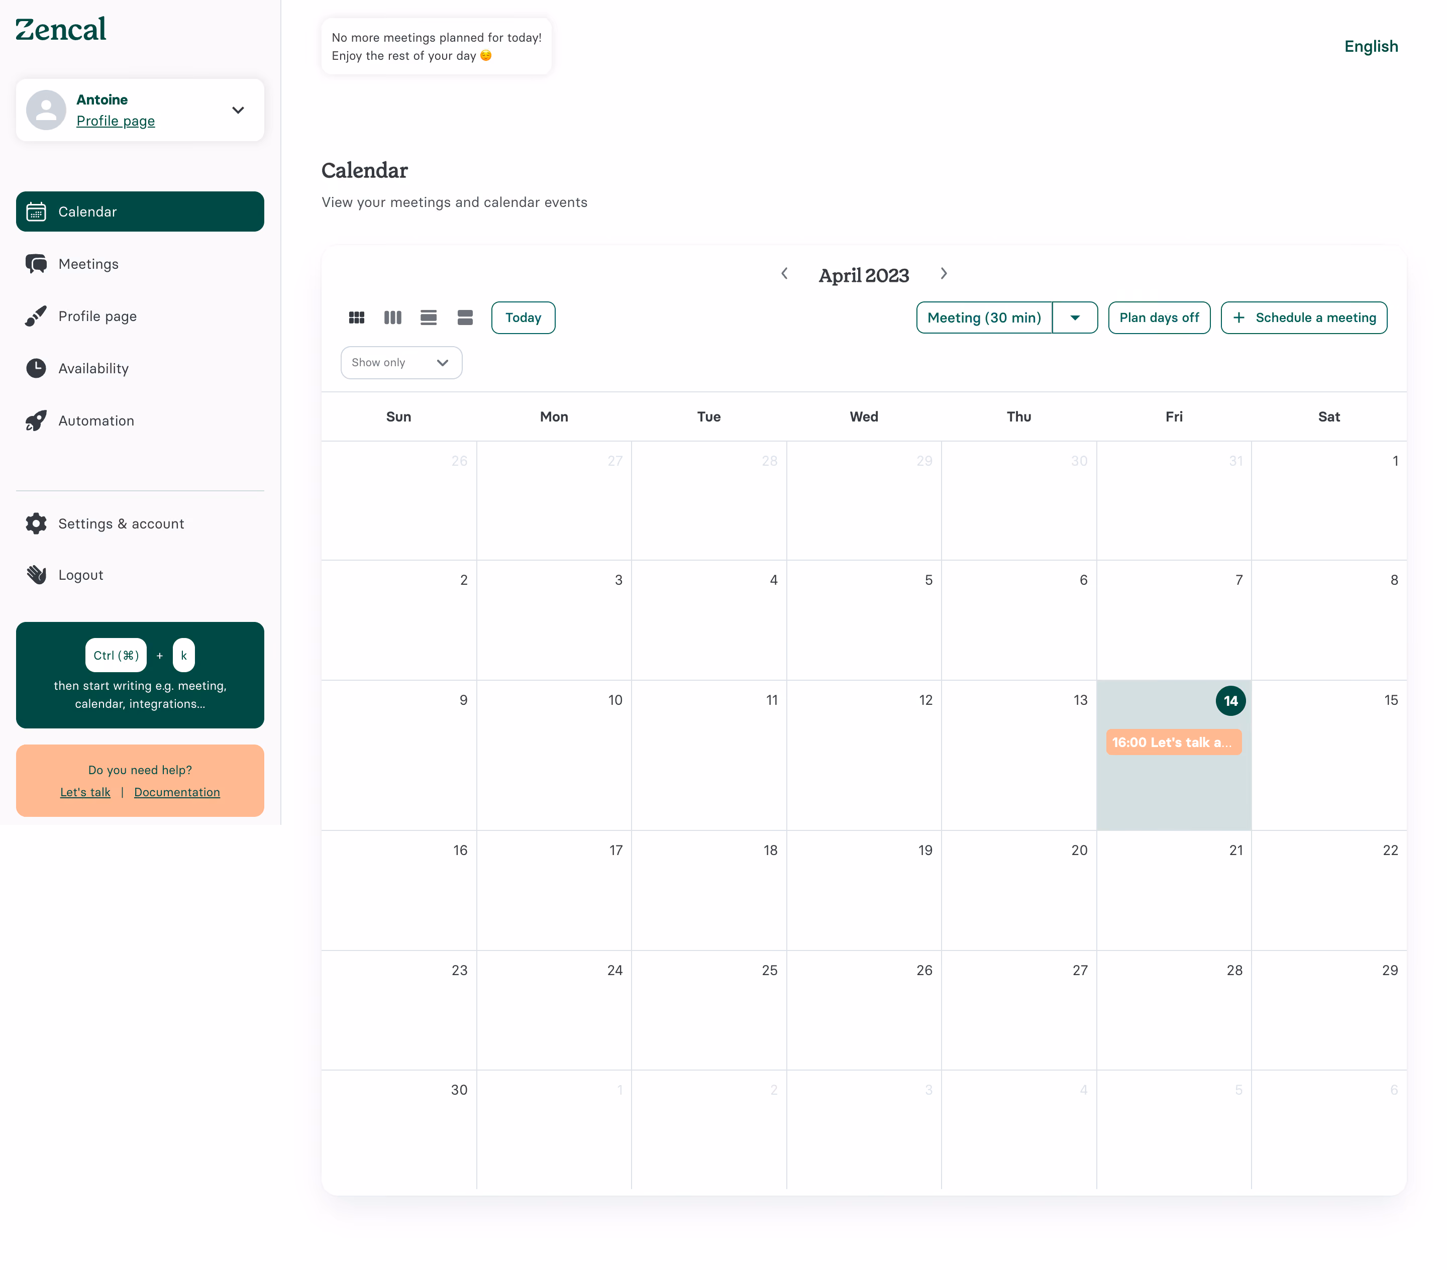Open the Meeting type dropdown arrow
The image size is (1447, 1270).
(1075, 318)
